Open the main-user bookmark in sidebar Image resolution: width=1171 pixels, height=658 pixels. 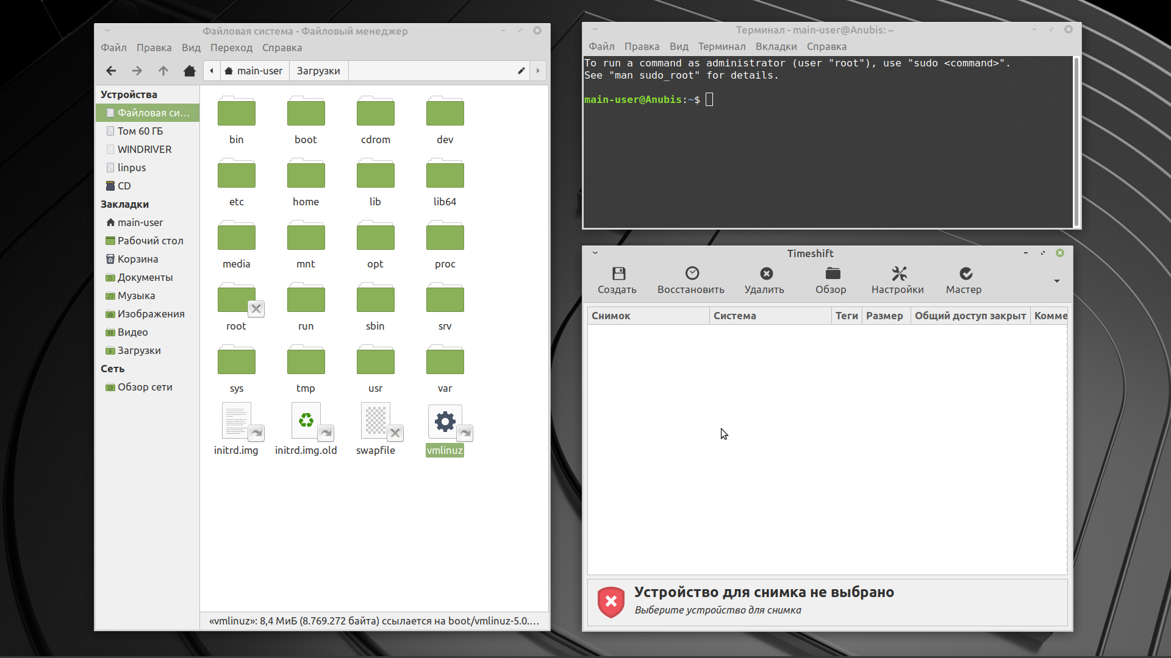pos(148,222)
